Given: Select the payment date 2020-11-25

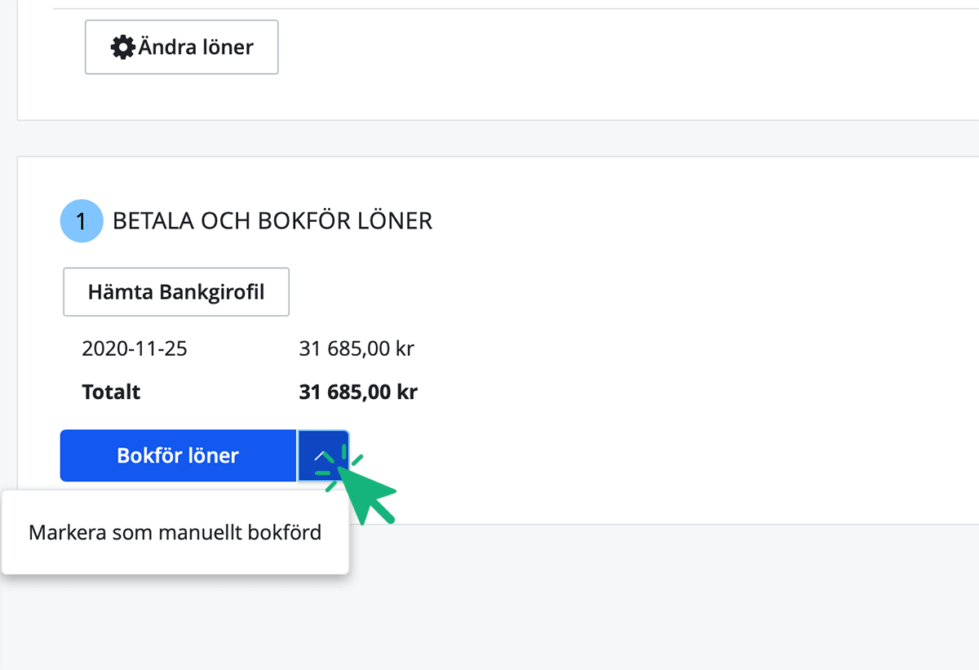Looking at the screenshot, I should coord(134,348).
